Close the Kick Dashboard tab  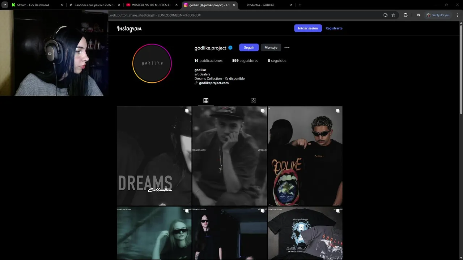(x=61, y=5)
